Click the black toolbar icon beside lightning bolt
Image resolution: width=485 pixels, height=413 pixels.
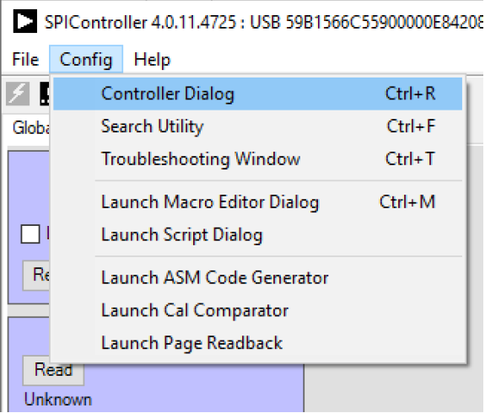click(45, 94)
